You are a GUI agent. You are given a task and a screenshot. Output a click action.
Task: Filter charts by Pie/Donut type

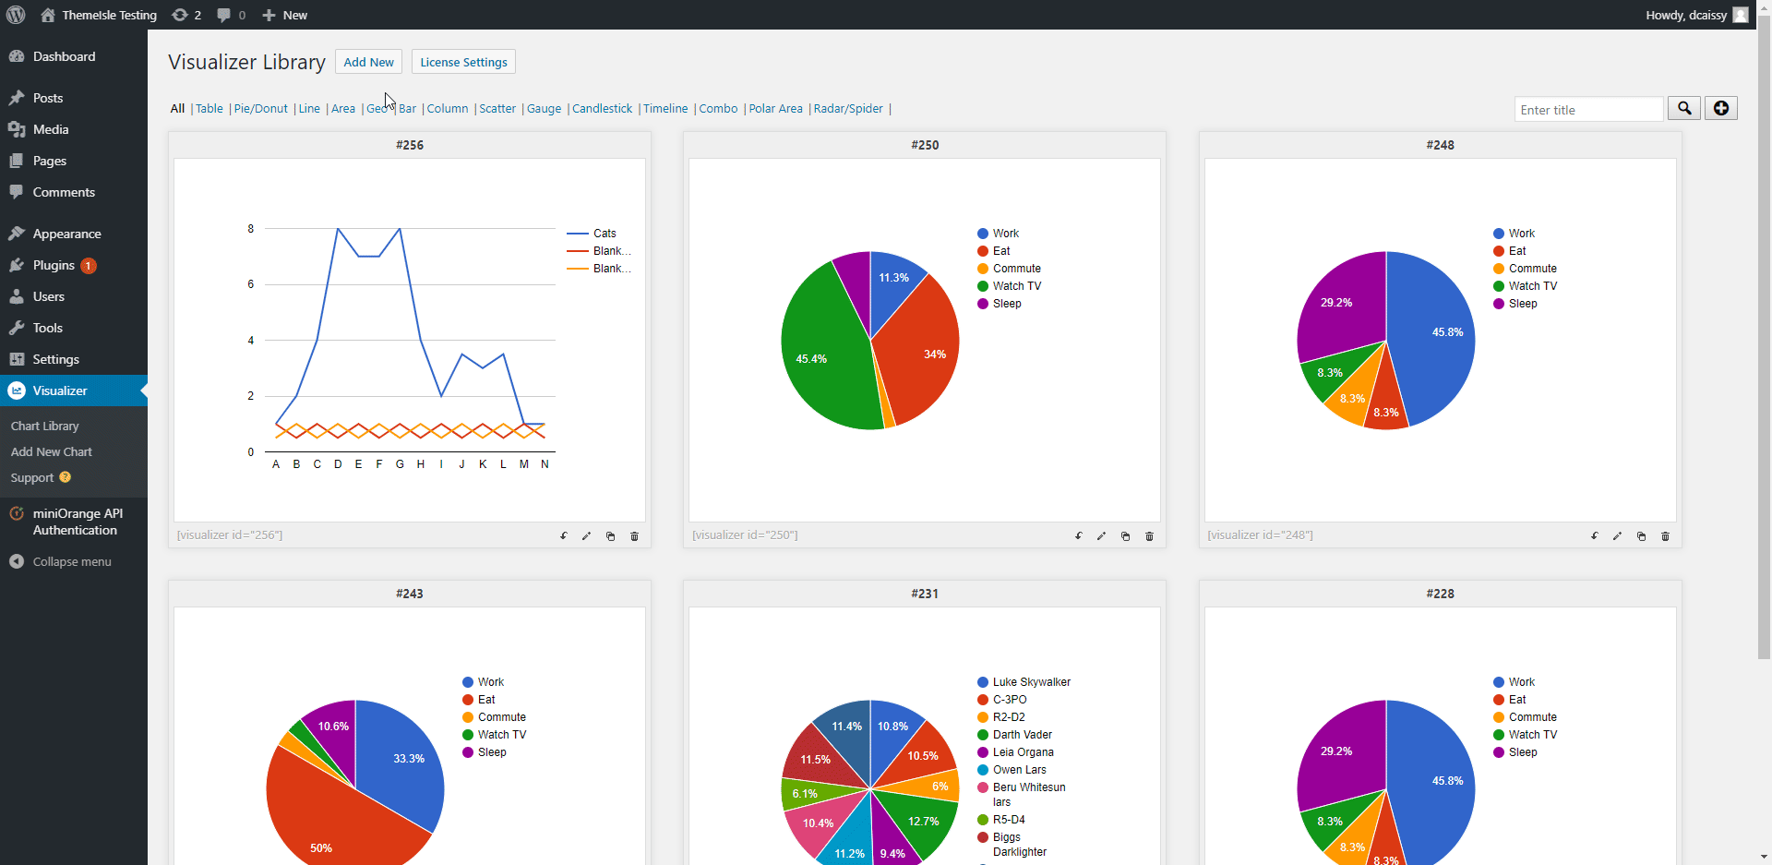260,109
